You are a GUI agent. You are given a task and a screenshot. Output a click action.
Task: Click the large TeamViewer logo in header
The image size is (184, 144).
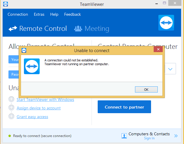pos(166,23)
